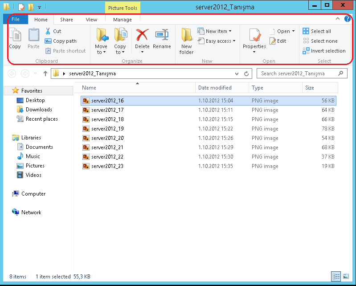Click the Cut scissors icon
Viewport: 356px width, 286px height.
[x=48, y=31]
